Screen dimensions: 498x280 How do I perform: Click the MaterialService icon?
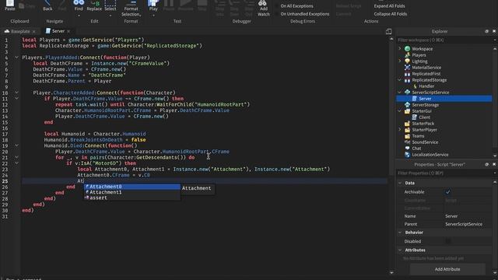408,68
